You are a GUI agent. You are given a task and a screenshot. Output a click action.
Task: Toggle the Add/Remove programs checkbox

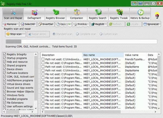[x=5, y=80]
